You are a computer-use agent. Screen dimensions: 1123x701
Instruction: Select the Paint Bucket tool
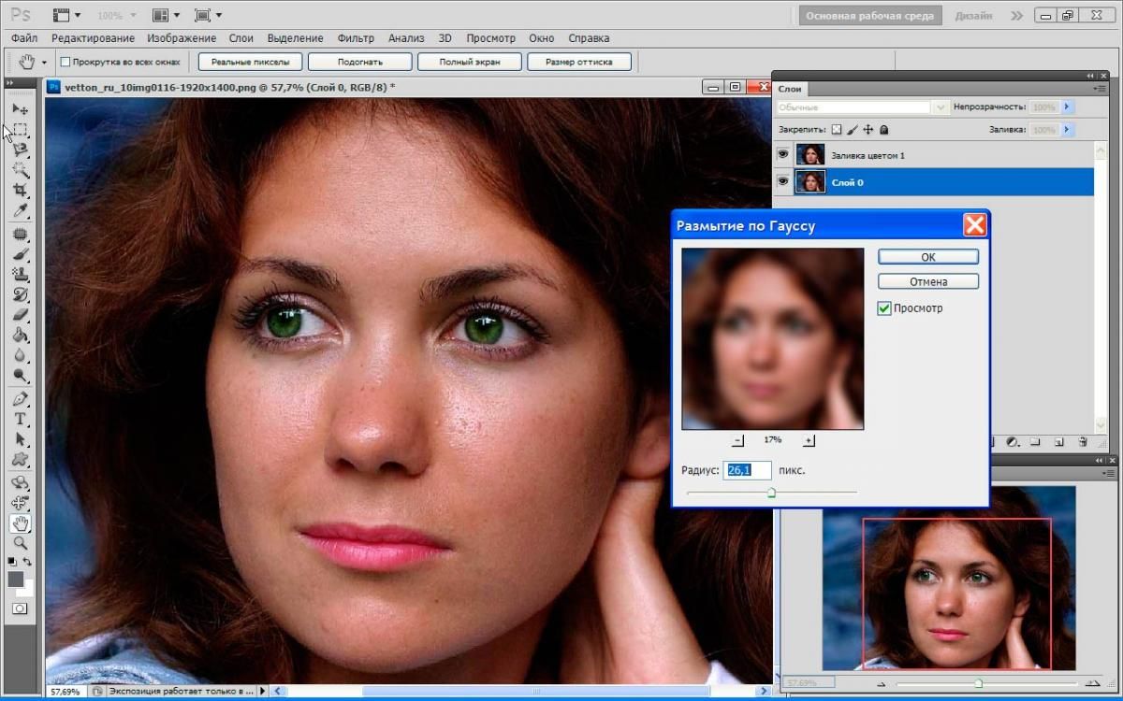click(x=20, y=336)
